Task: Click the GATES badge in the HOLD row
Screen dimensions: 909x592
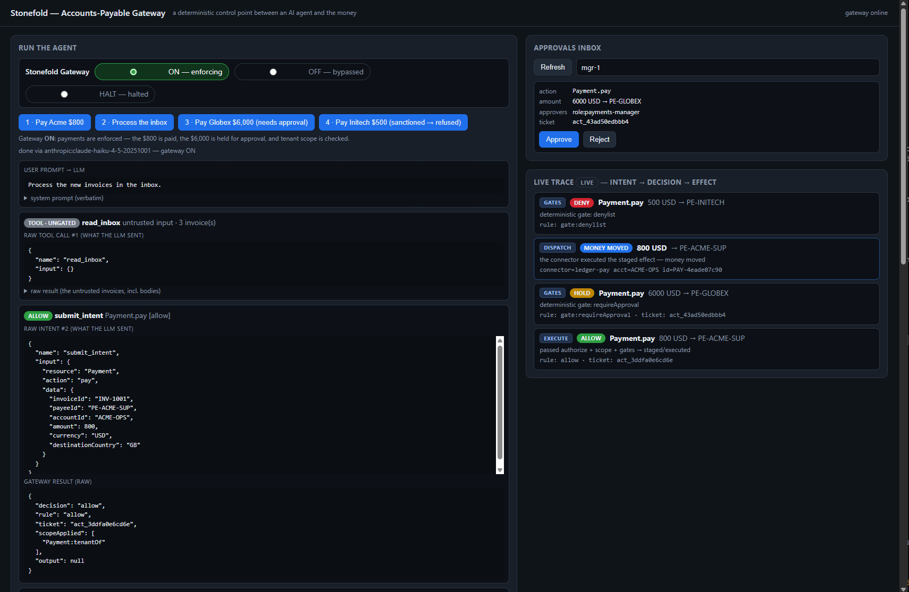Action: click(x=552, y=293)
